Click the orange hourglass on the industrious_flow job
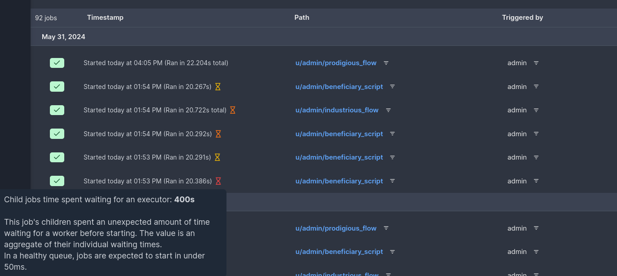617x276 pixels. (x=233, y=110)
